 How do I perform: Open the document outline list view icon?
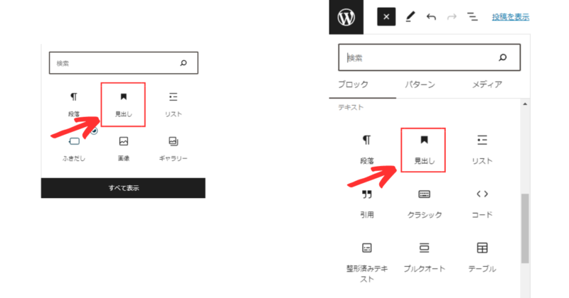(472, 16)
